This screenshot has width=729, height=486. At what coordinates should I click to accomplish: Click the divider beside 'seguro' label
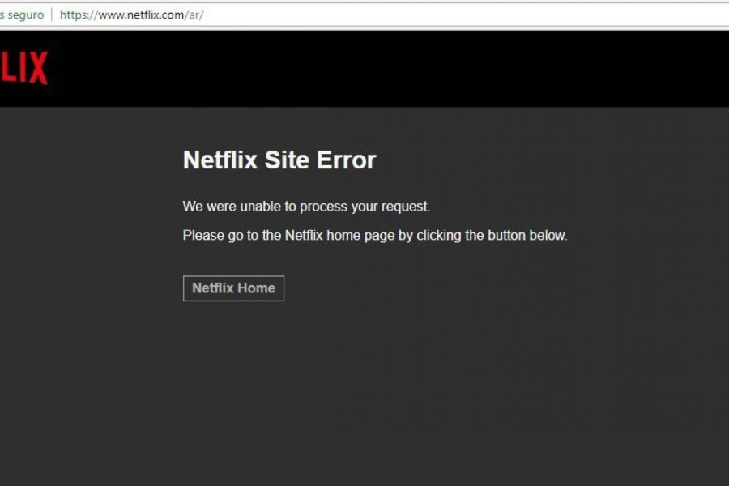52,15
